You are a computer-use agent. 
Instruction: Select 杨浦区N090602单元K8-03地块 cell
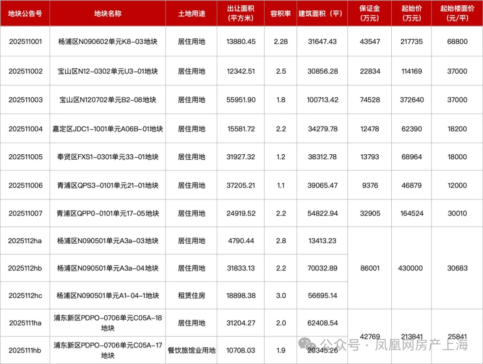108,42
